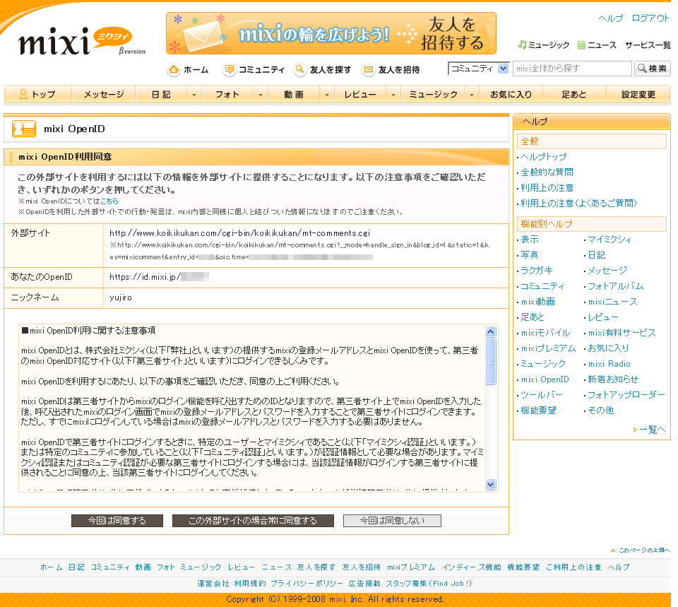
Task: Open 利用上の注意(よくあるご質問) help link
Action: point(578,204)
